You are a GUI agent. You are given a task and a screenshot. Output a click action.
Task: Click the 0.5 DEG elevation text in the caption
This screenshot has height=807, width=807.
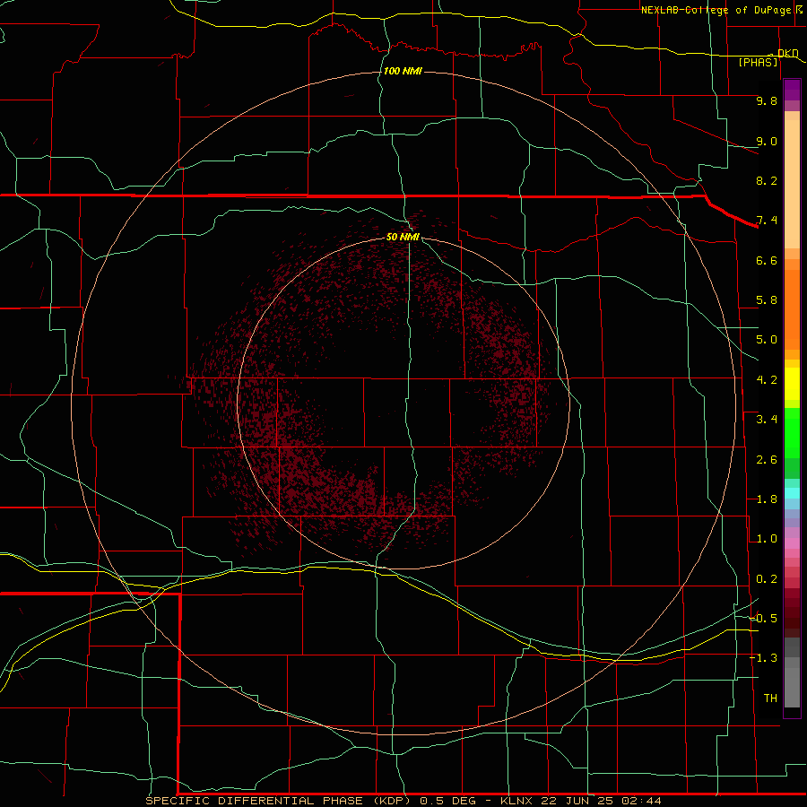coord(449,801)
